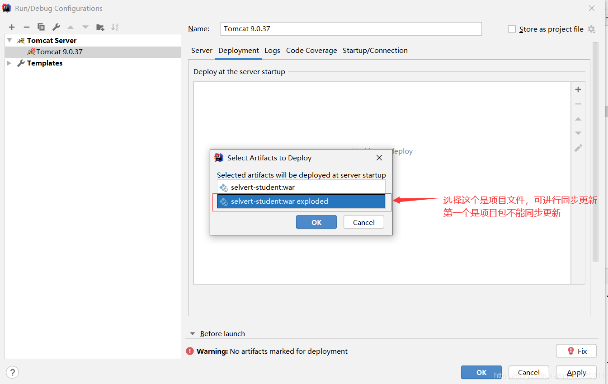The image size is (608, 384).
Task: Edit artifact pencil icon in Deployment panel
Action: 578,148
